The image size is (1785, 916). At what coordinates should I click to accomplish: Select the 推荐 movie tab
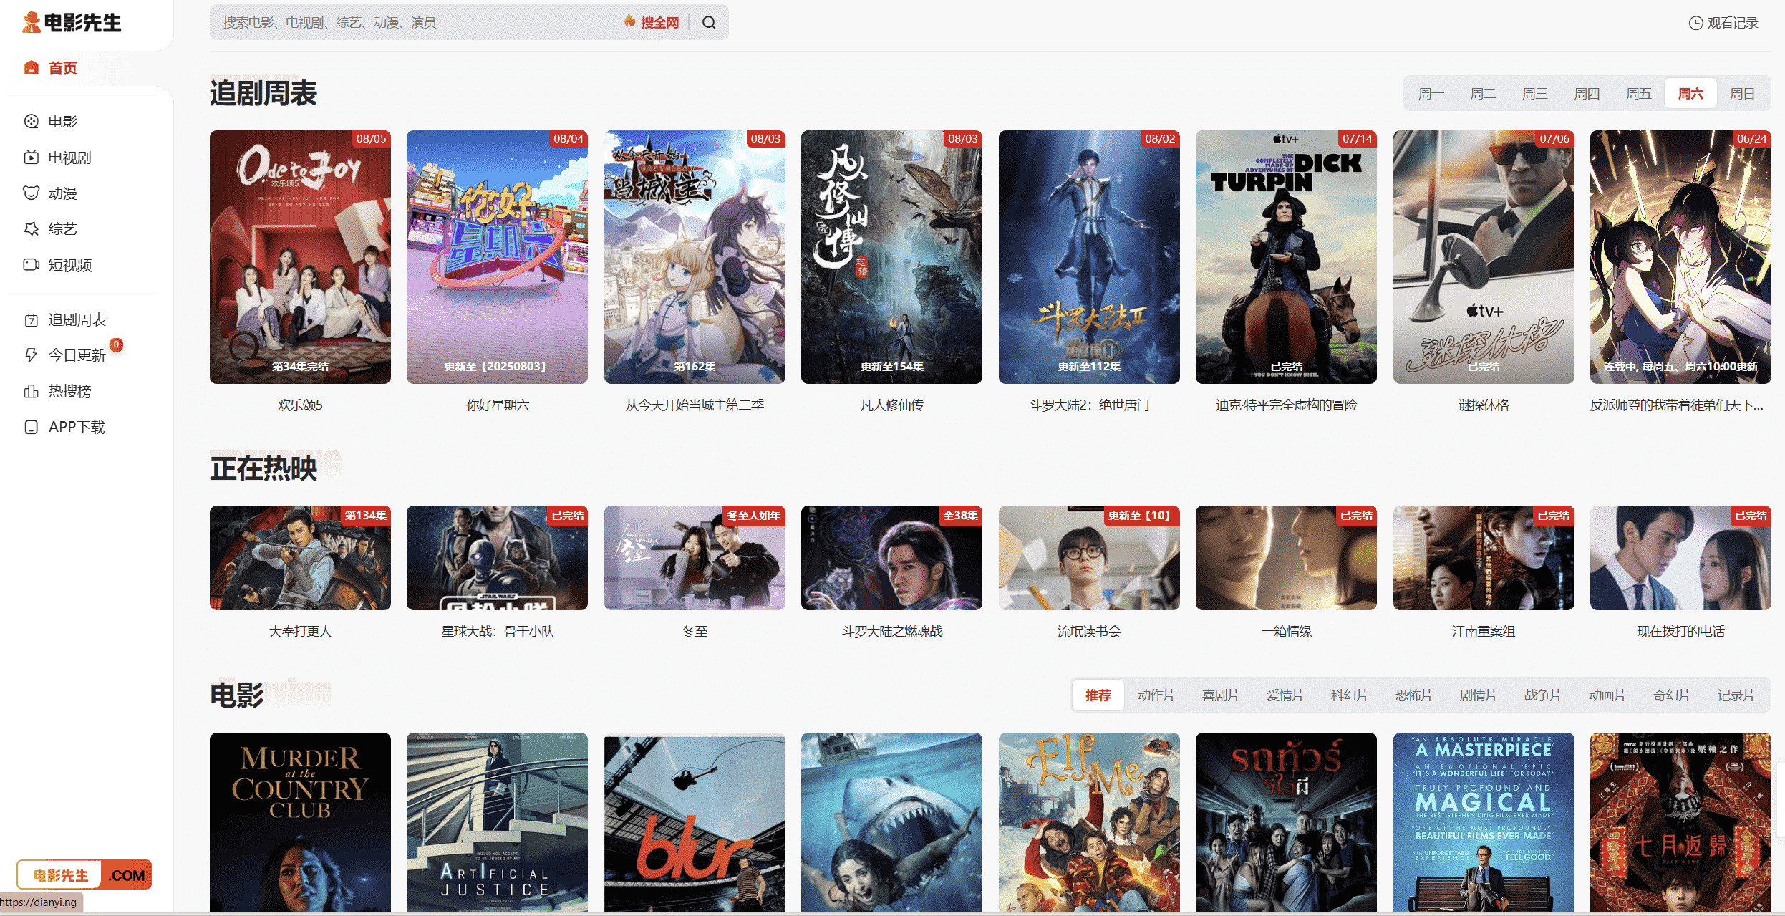(x=1098, y=695)
